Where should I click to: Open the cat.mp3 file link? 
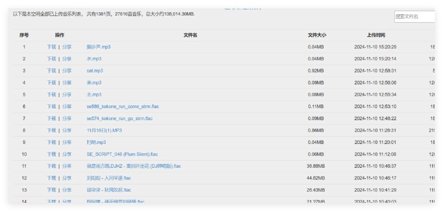point(95,71)
